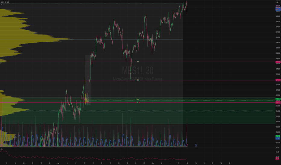Click the MES1! 30 CME symbol title
Screen dimensions: 281x165
[5, 2]
